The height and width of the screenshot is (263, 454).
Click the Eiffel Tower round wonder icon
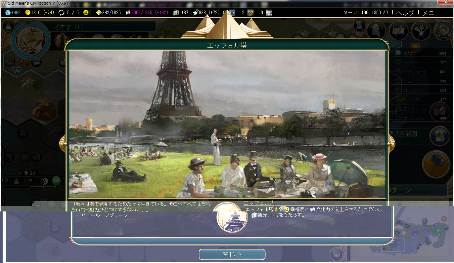pyautogui.click(x=232, y=217)
